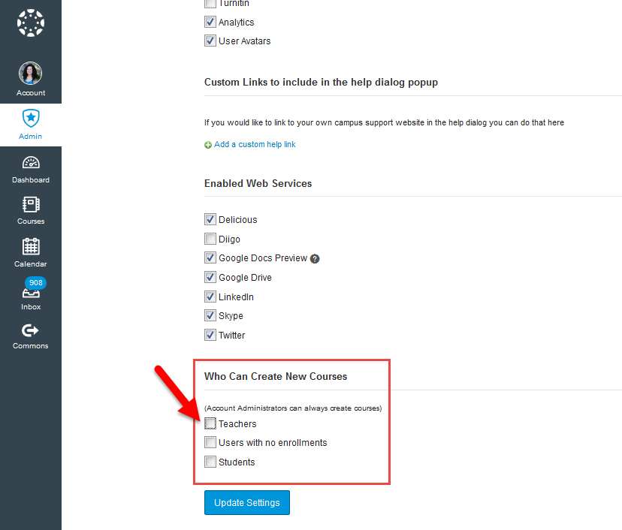Click the green plus icon for custom help link
The image size is (622, 530).
pos(207,143)
